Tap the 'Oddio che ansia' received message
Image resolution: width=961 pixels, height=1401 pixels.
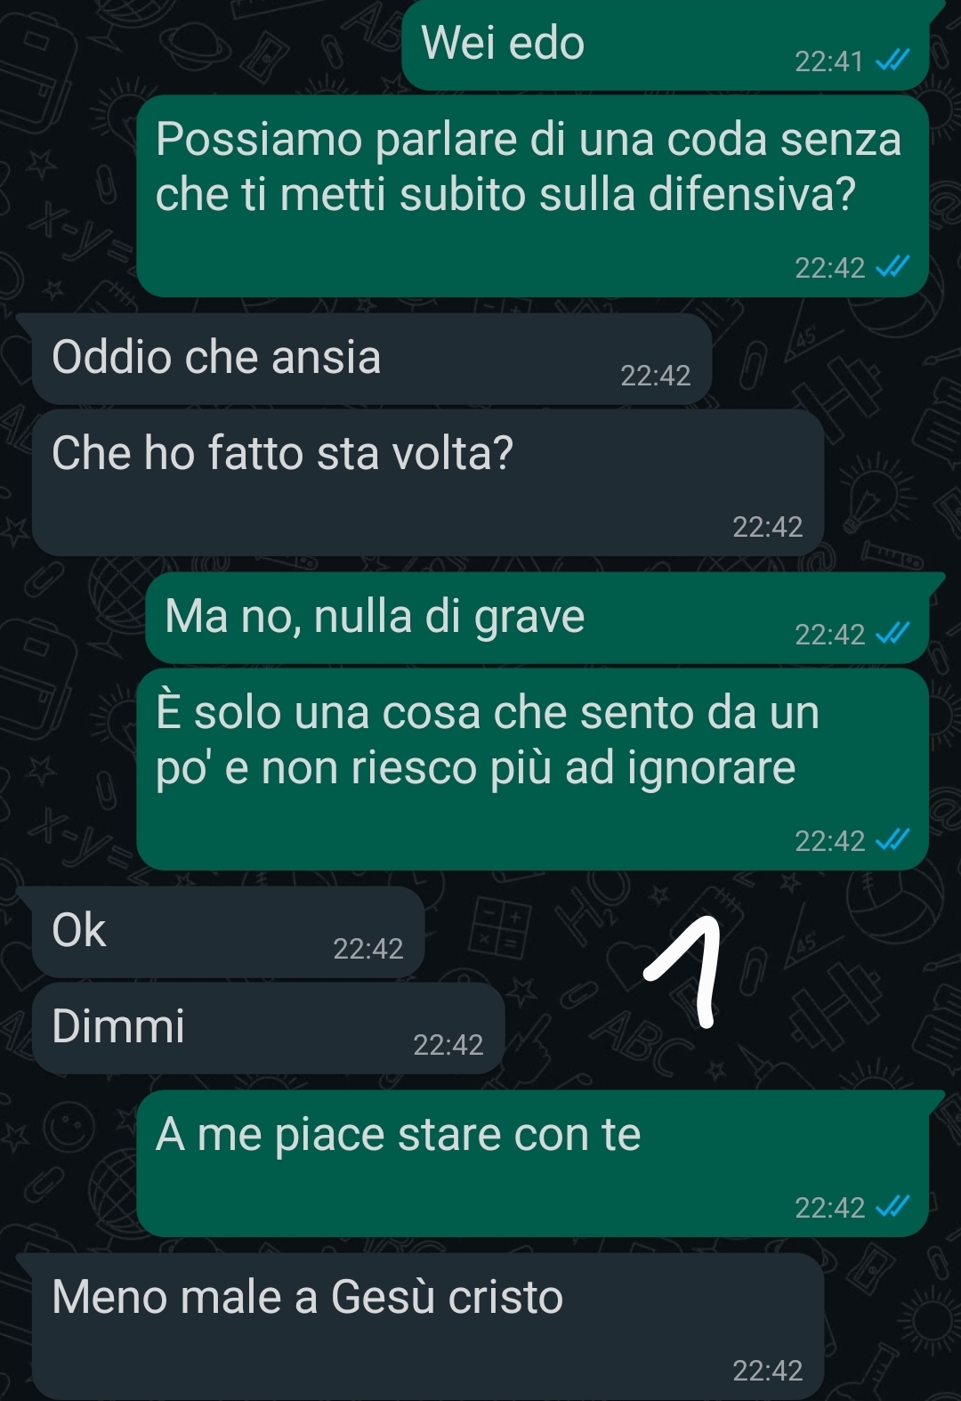[372, 359]
